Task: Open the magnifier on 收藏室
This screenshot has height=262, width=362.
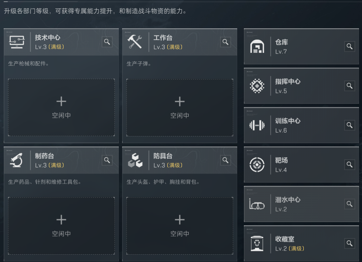Action: point(350,243)
